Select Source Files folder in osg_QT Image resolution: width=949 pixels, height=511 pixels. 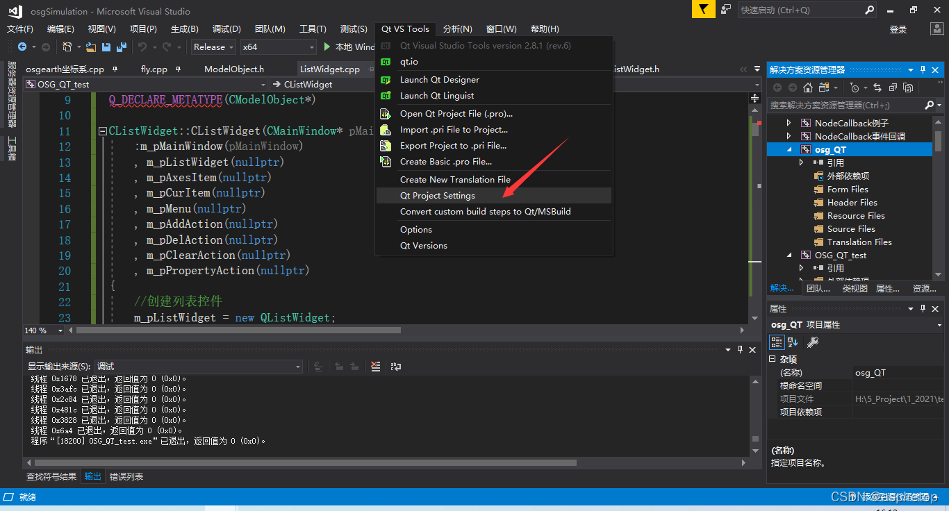[x=851, y=228]
